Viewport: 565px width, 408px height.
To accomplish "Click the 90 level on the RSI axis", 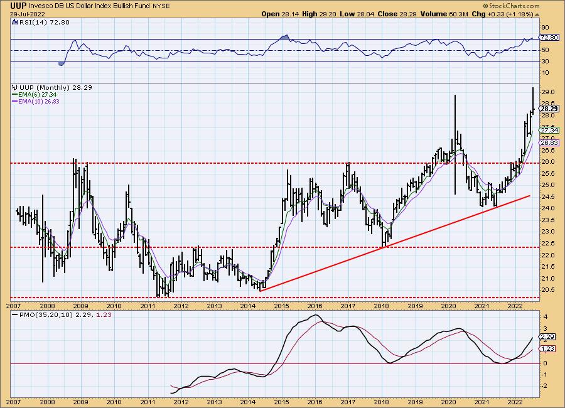I will pyautogui.click(x=545, y=28).
